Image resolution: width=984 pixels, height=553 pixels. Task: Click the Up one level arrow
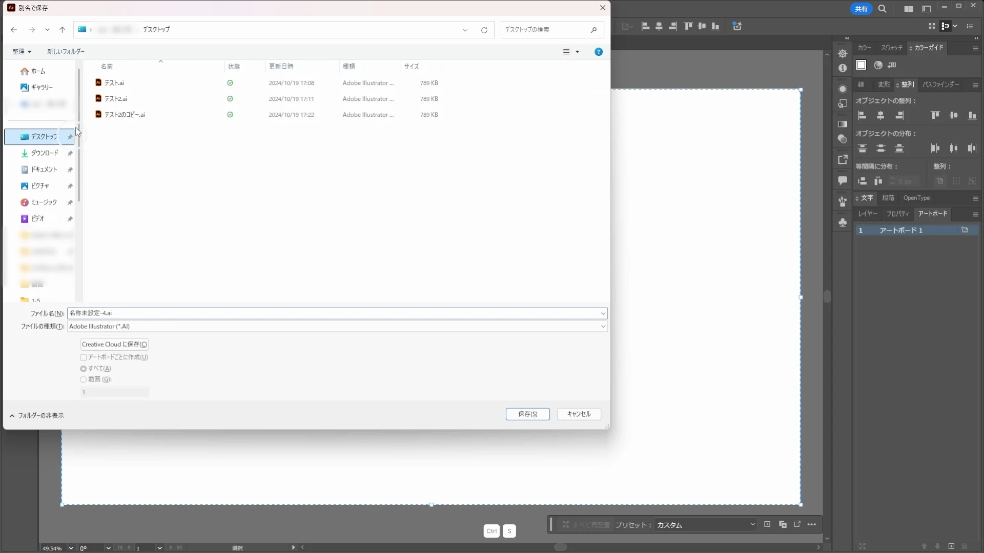(62, 30)
